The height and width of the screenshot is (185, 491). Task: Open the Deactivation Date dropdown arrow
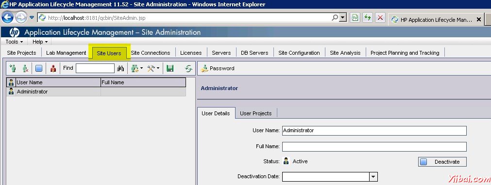tap(373, 177)
